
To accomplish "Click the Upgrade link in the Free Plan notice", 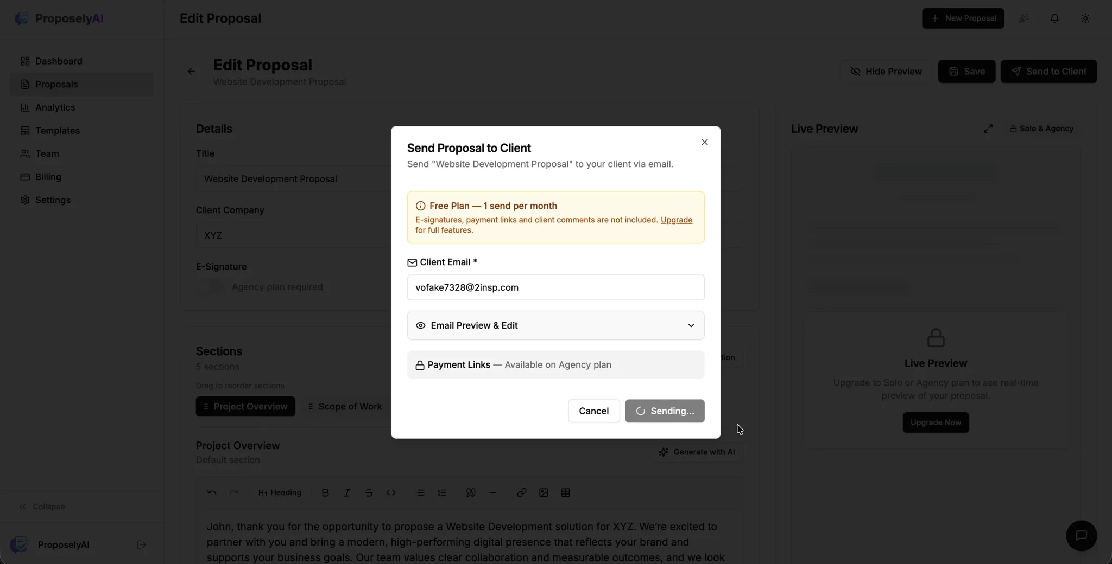I will pos(676,220).
